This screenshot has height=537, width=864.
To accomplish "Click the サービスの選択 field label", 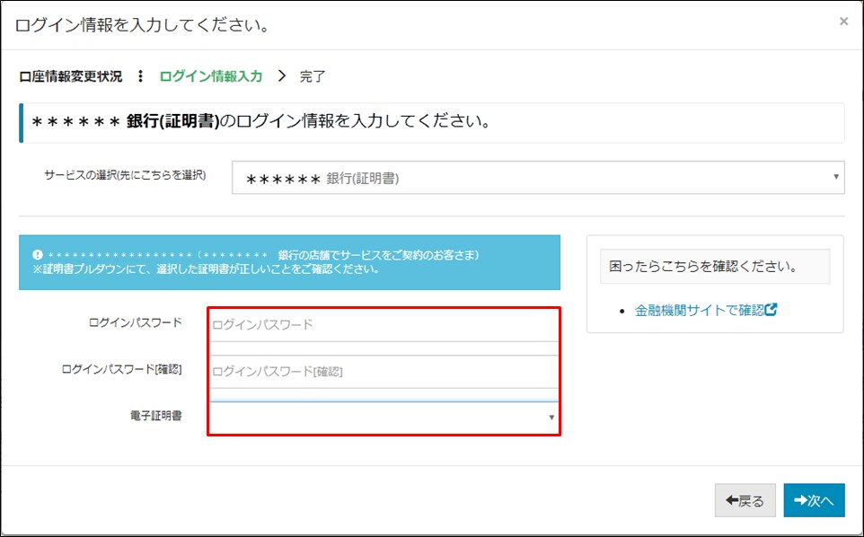I will coord(125,175).
